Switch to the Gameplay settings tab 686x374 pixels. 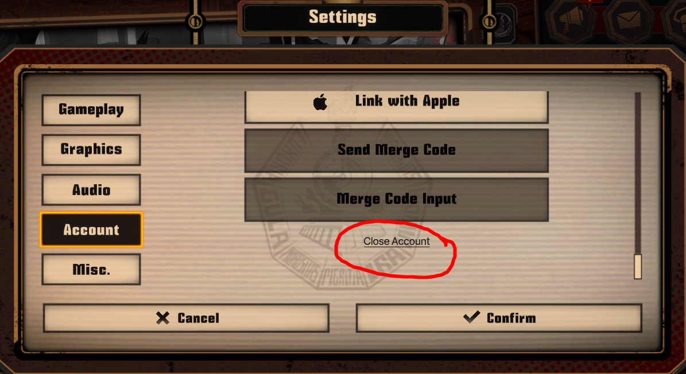coord(91,110)
